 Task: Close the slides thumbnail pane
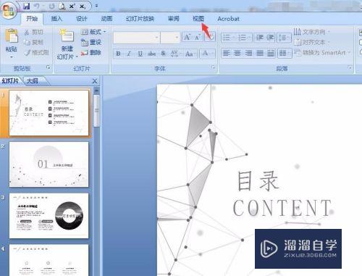coord(95,81)
